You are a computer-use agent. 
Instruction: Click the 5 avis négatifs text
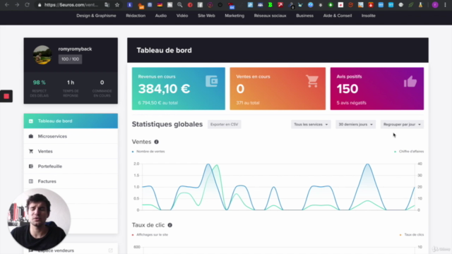(352, 103)
